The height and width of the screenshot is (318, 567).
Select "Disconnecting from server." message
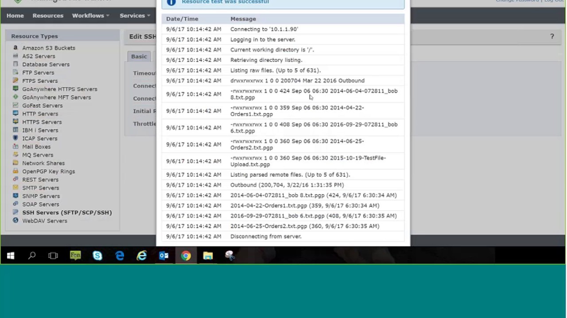pyautogui.click(x=266, y=236)
